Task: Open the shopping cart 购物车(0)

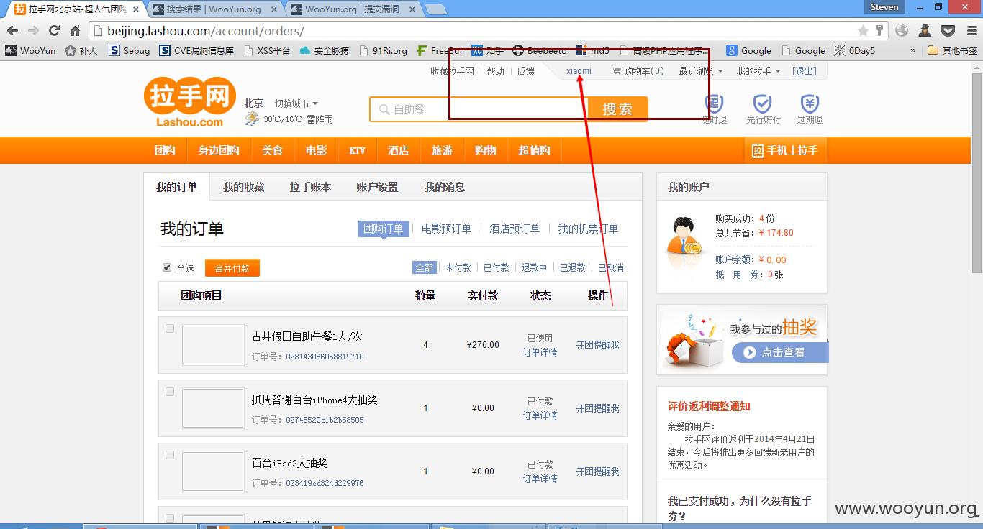Action: [x=638, y=71]
